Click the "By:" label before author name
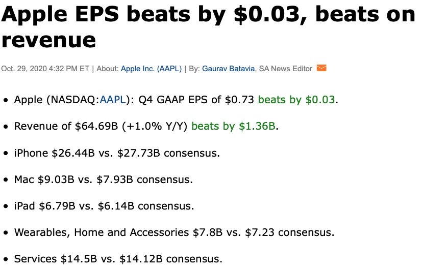423x268 pixels. coord(194,69)
